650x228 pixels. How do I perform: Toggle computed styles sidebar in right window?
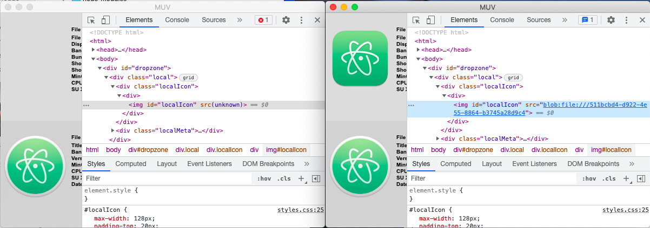coord(641,178)
